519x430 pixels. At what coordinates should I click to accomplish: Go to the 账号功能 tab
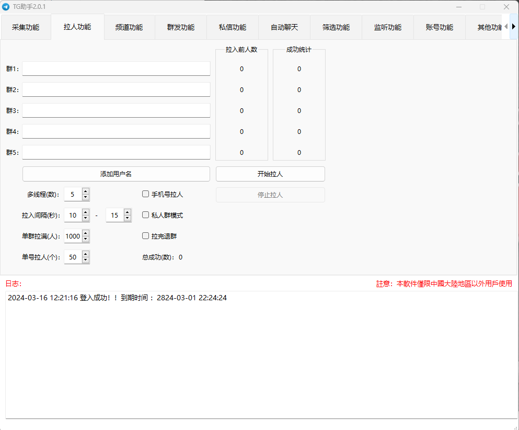tap(440, 27)
